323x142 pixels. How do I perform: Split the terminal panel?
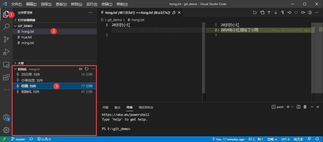click(x=298, y=107)
